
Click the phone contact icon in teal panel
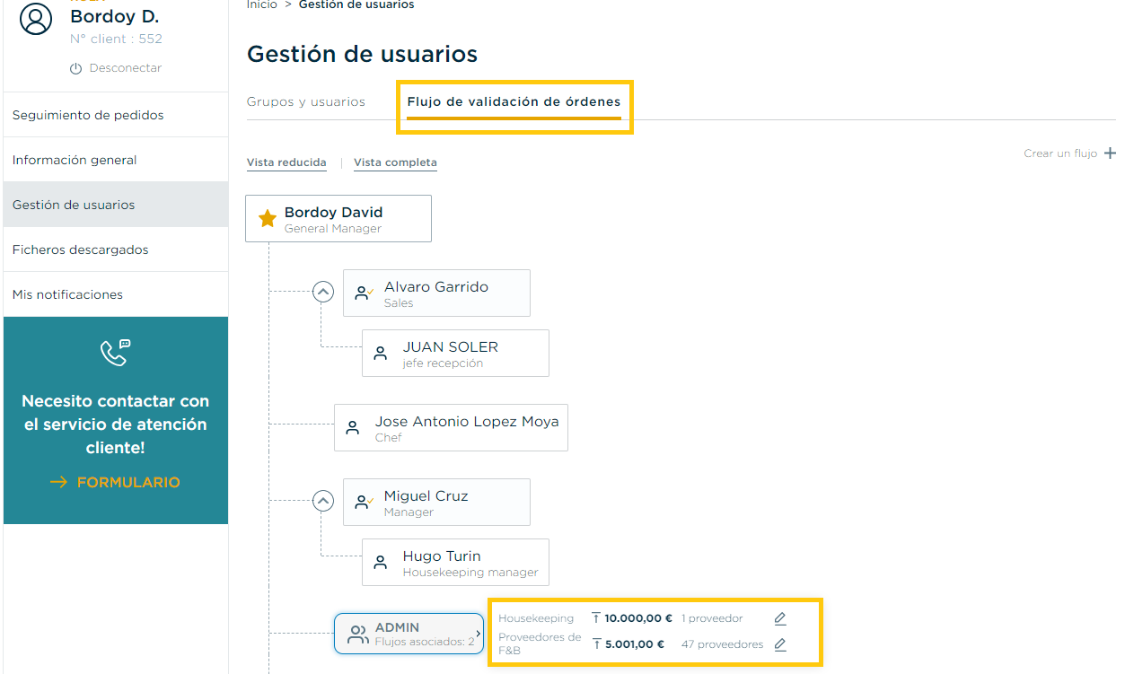pyautogui.click(x=116, y=353)
